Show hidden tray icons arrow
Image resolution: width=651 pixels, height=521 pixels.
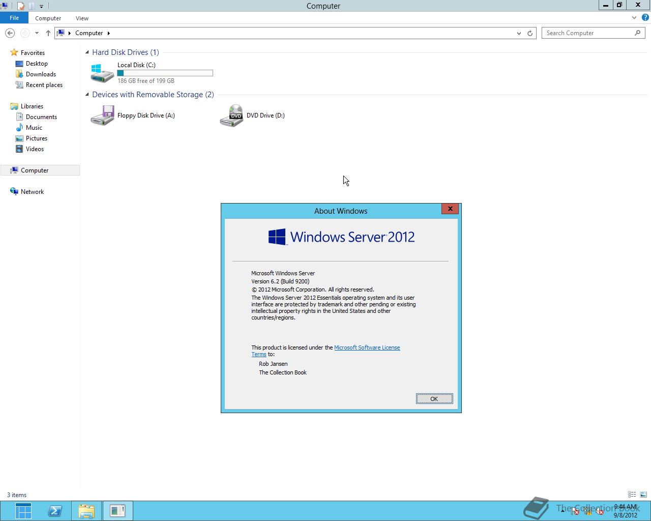(x=563, y=511)
